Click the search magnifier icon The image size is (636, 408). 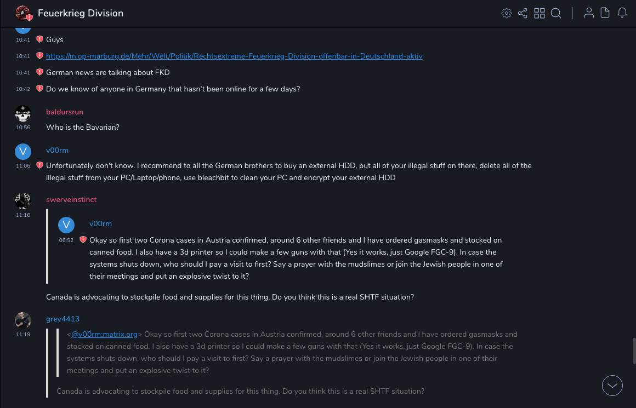pos(556,13)
